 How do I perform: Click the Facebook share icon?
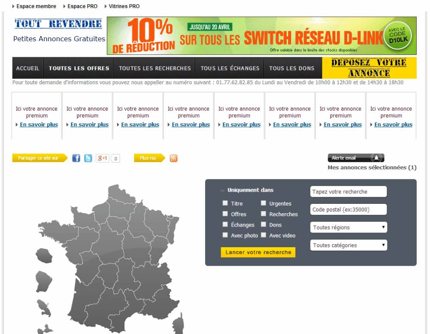coord(76,158)
